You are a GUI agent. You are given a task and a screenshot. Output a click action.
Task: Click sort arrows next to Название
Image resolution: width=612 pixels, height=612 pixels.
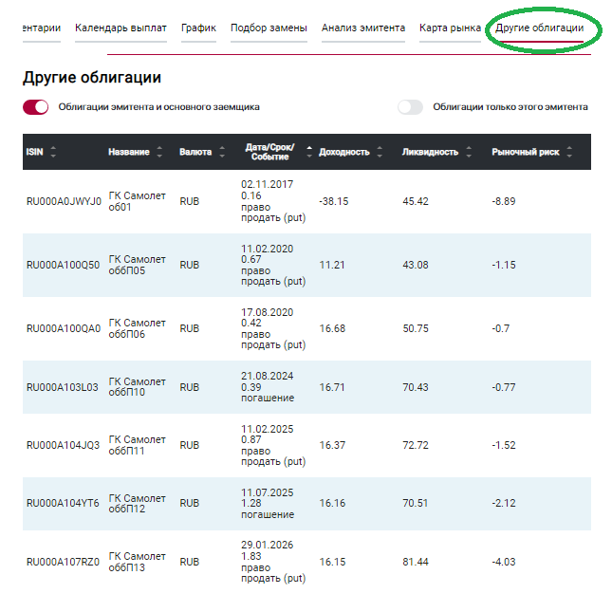pyautogui.click(x=159, y=152)
